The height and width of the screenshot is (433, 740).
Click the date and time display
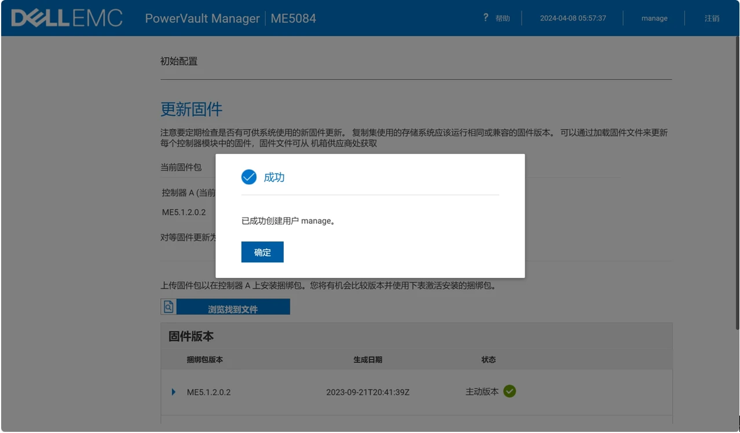click(573, 19)
